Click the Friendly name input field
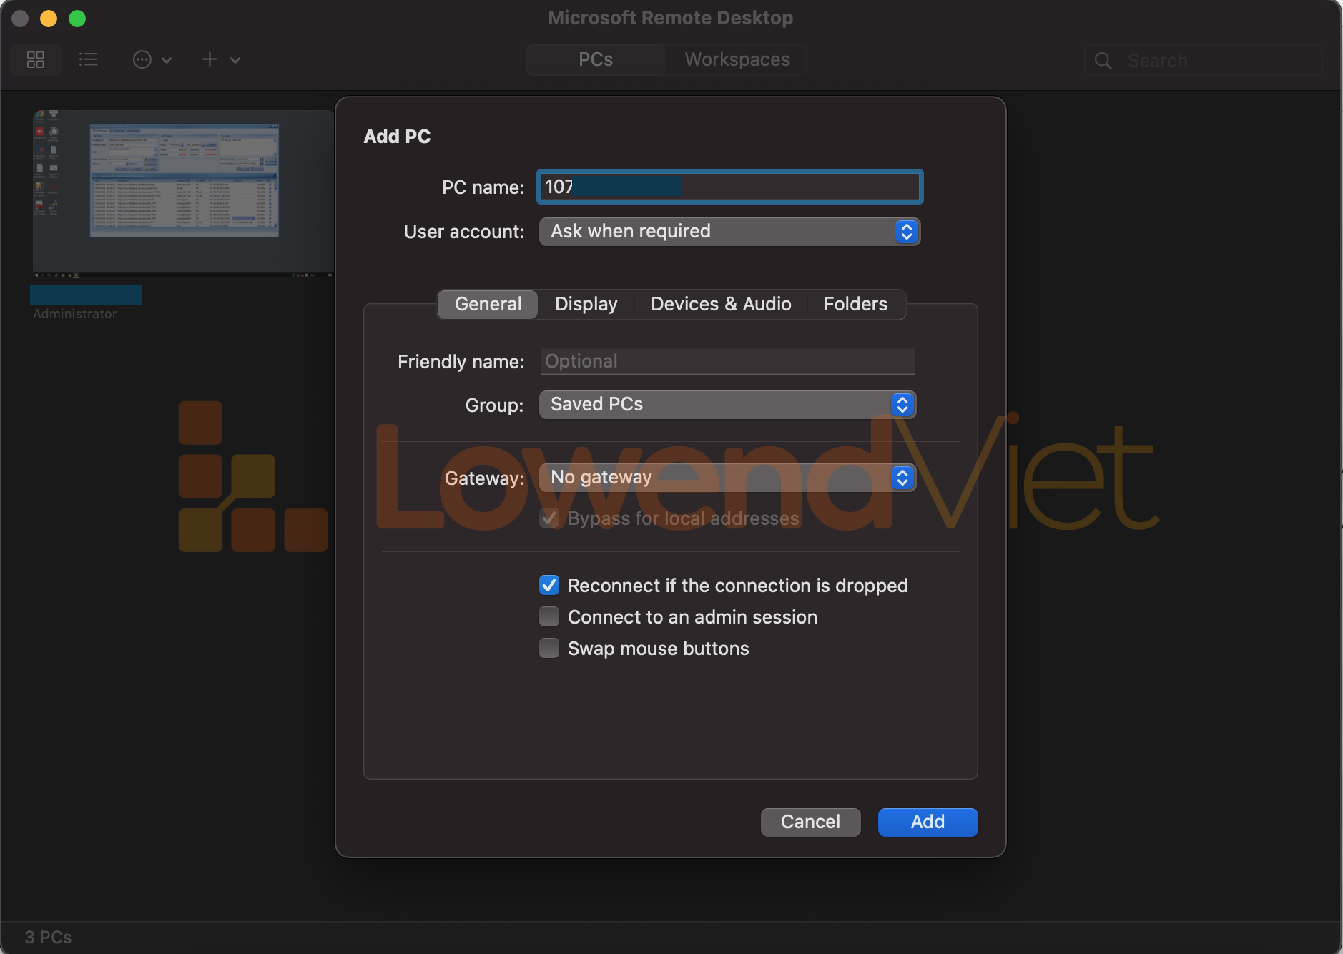The height and width of the screenshot is (954, 1343). (x=727, y=361)
